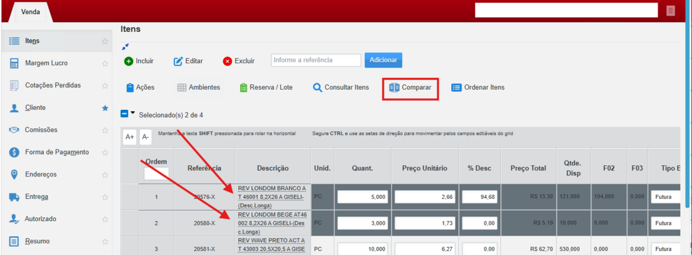Focus the Informe a referência field
The width and height of the screenshot is (692, 255).
coord(316,60)
